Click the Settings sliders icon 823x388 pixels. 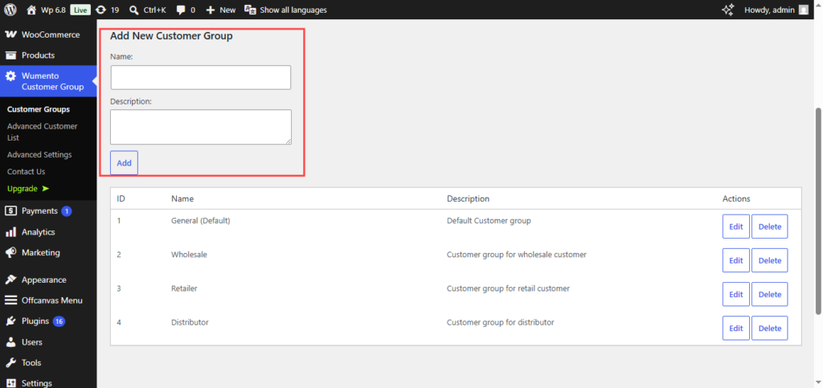[x=10, y=383]
